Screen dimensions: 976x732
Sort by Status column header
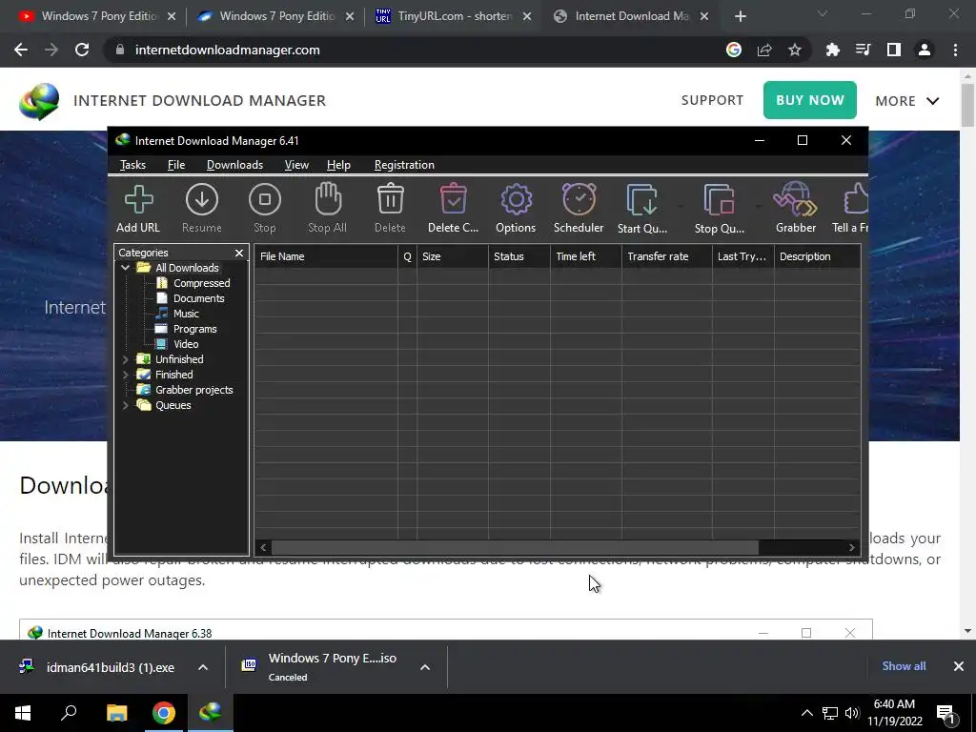coord(519,256)
